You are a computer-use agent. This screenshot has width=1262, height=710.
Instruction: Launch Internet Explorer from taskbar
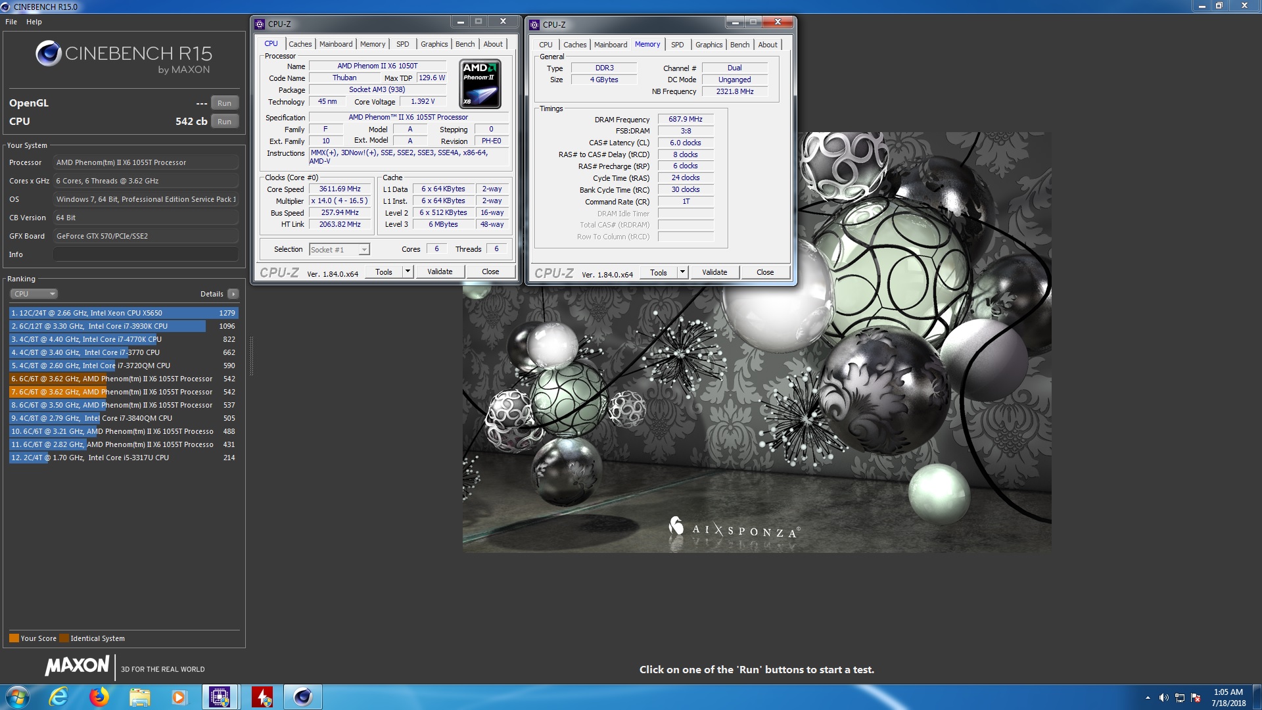tap(59, 697)
